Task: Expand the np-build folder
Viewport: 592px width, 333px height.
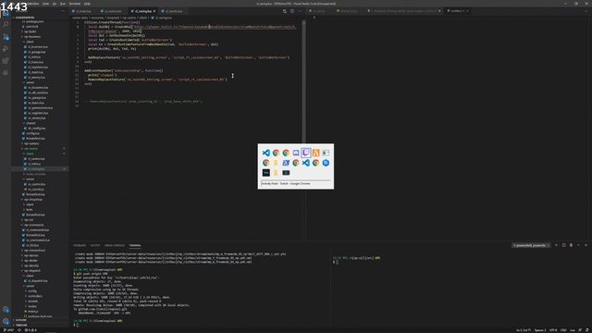Action: 31,31
